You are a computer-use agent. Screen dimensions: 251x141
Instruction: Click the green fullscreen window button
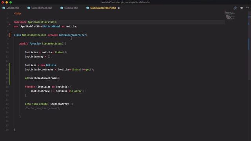[x=11, y=2]
